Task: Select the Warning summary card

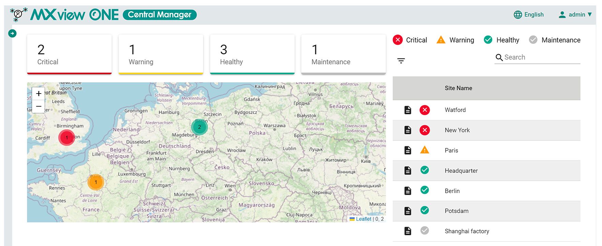Action: click(x=161, y=54)
